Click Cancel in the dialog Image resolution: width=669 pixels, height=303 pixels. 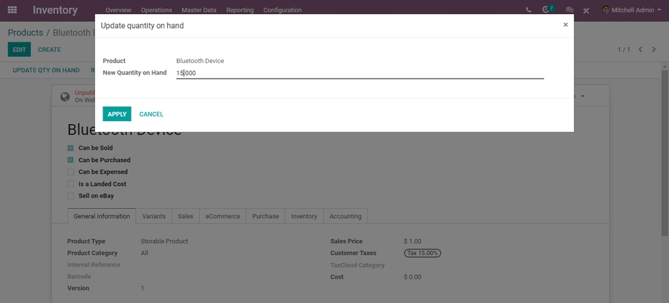coord(151,114)
